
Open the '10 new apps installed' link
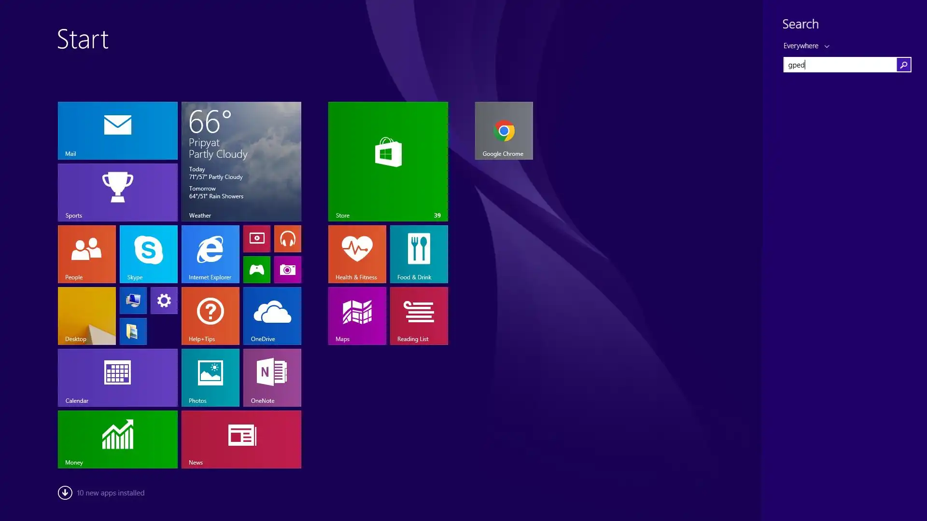(111, 493)
